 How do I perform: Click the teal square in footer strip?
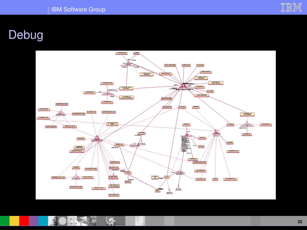pyautogui.click(x=43, y=221)
